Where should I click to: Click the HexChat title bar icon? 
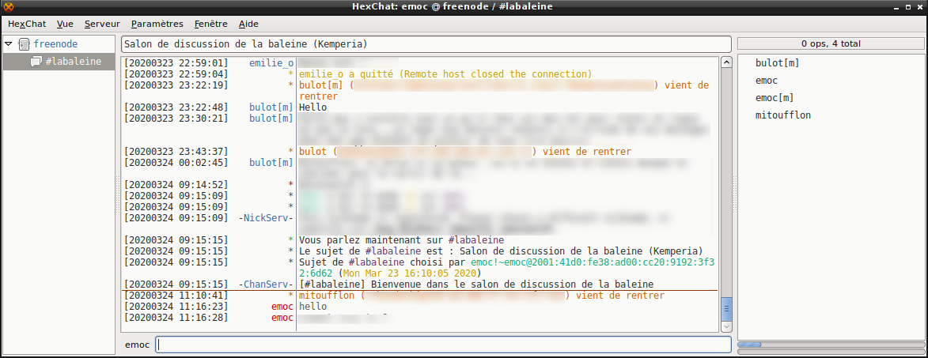click(x=8, y=6)
